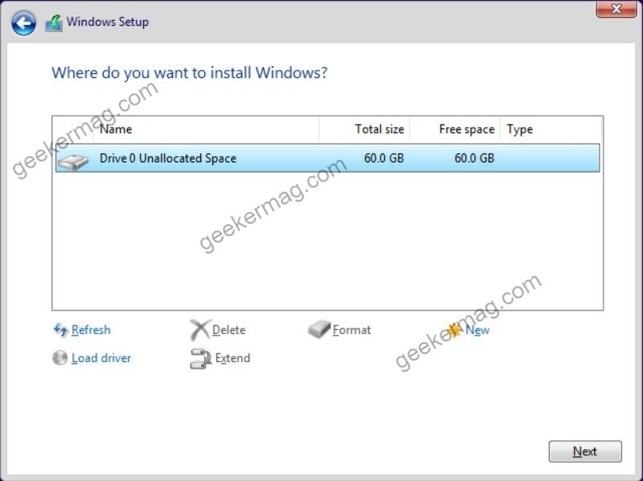Click the Extend partition link

point(232,358)
